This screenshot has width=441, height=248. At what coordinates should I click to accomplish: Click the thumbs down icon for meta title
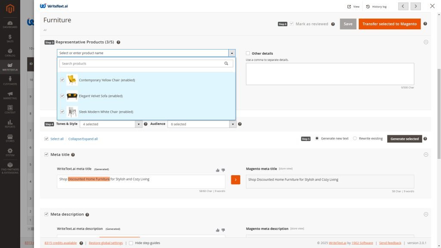(x=223, y=170)
